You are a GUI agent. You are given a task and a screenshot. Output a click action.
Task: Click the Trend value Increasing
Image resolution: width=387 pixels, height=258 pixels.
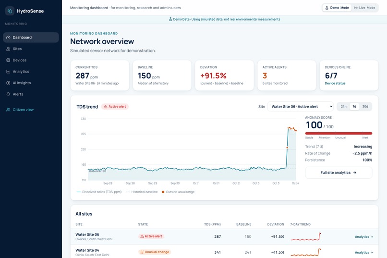363,147
